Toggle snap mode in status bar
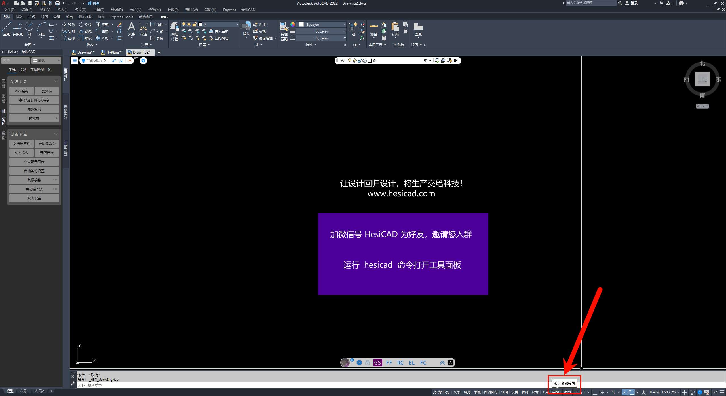Image resolution: width=726 pixels, height=396 pixels. (583, 392)
